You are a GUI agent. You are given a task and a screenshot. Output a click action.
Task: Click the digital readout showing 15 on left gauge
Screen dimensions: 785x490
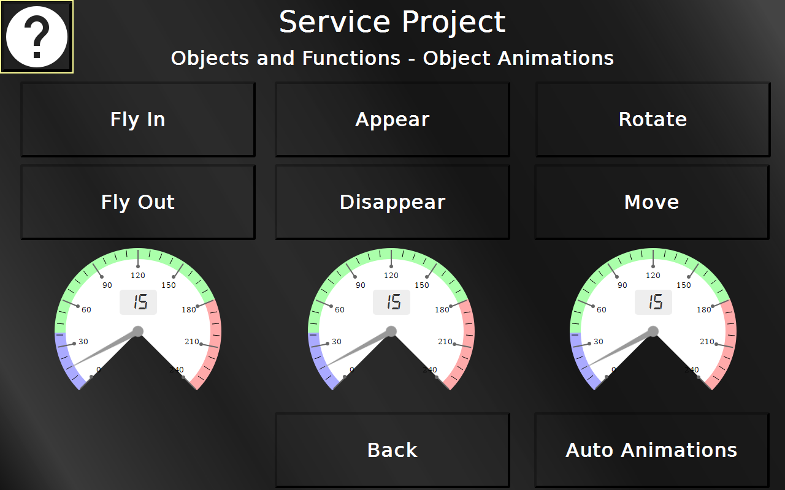pos(139,302)
